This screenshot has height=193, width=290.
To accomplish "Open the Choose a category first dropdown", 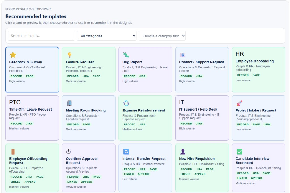I will coord(162,36).
